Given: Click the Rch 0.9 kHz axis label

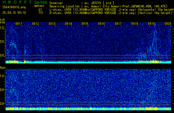Looking at the screenshot, I should click(x=2, y=90).
